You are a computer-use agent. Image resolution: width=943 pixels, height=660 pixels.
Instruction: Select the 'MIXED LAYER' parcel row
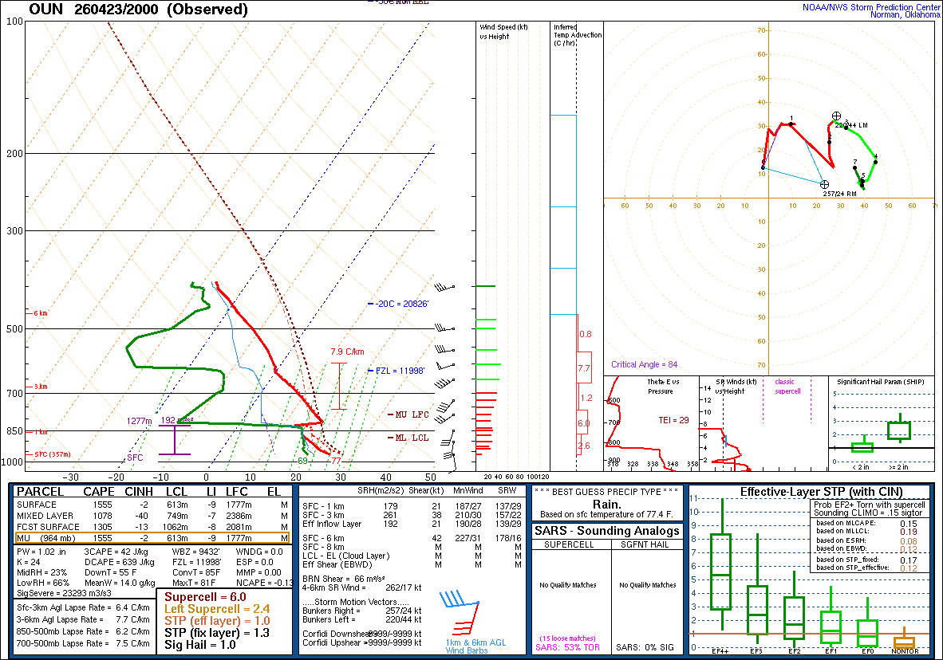click(x=152, y=516)
